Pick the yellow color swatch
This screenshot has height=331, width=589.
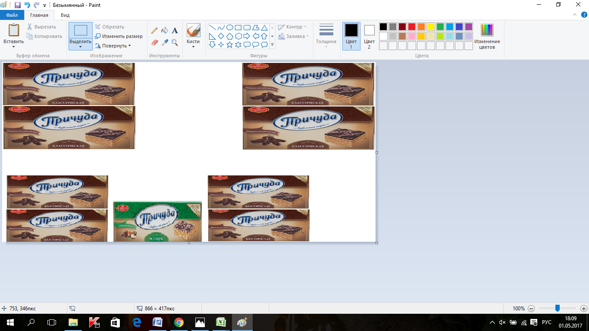pos(431,27)
